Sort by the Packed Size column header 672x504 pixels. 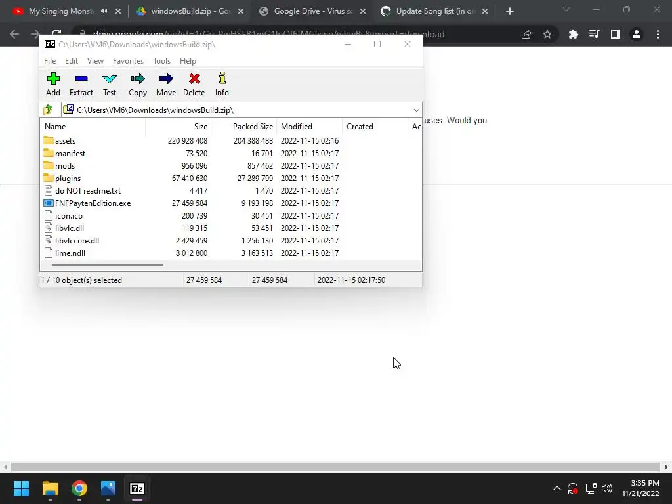click(244, 127)
